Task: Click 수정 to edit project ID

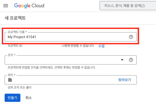Action: click(101, 46)
